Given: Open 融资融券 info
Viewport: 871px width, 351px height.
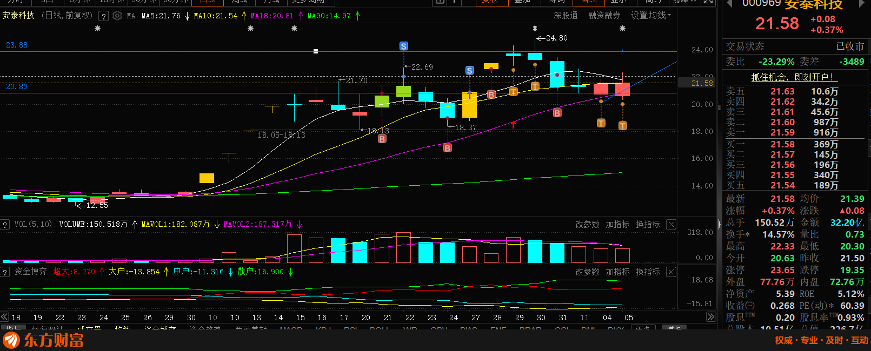Looking at the screenshot, I should point(604,16).
